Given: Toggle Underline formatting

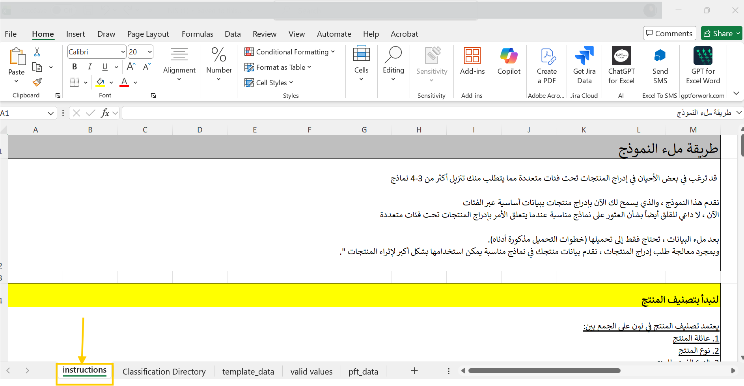Looking at the screenshot, I should (x=104, y=67).
